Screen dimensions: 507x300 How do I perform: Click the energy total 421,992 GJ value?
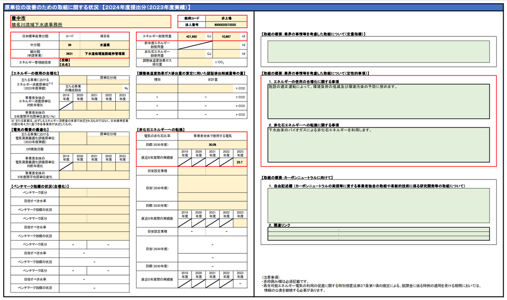[191, 37]
